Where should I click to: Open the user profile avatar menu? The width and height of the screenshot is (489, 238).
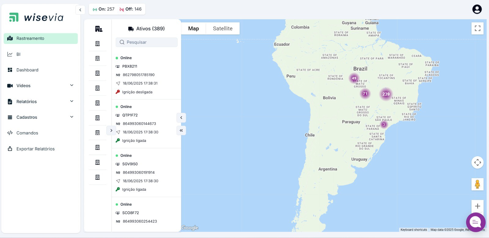(x=477, y=9)
